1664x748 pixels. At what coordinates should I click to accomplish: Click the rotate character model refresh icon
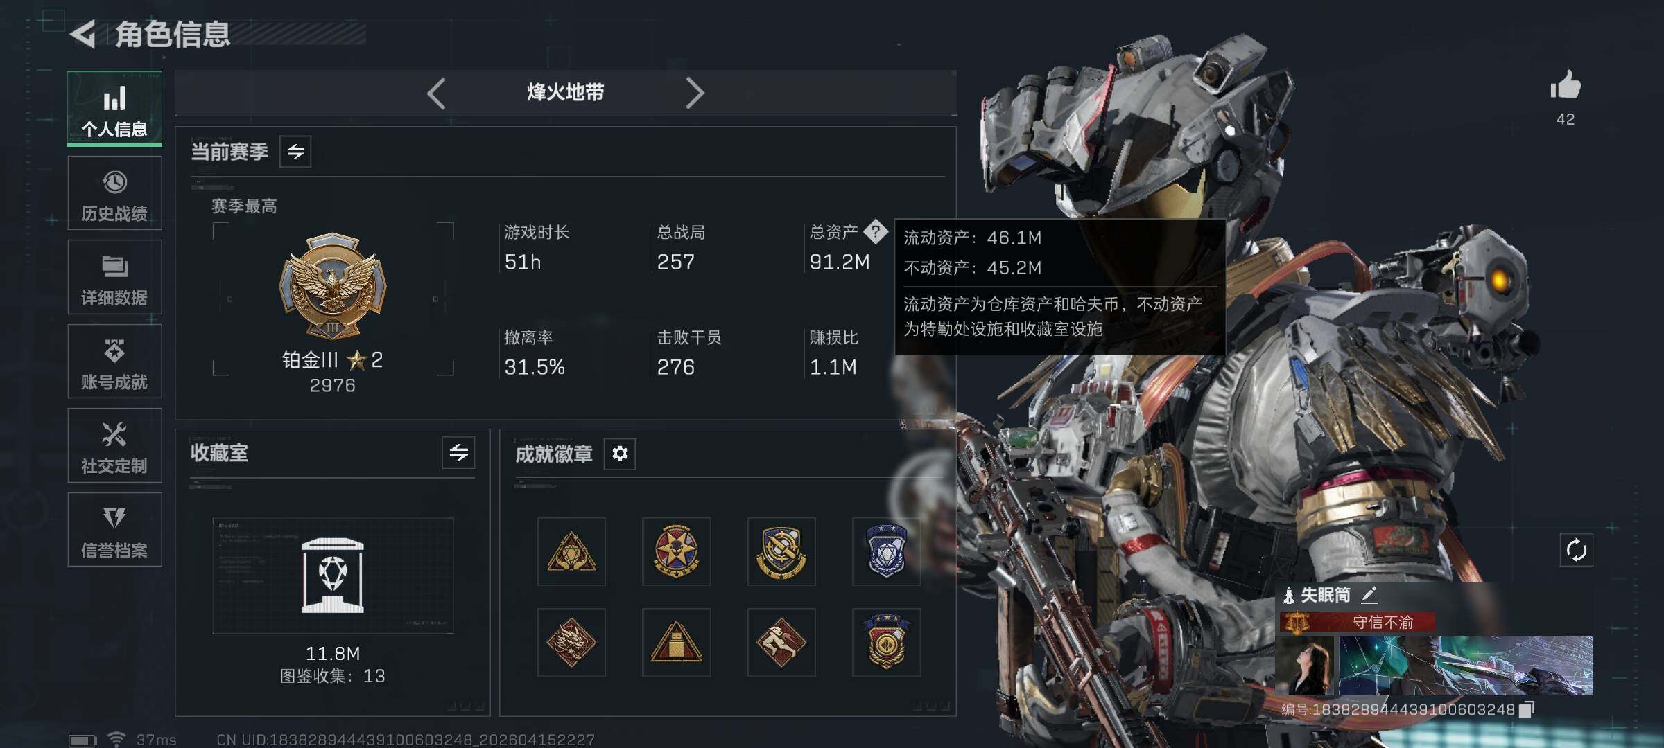pyautogui.click(x=1576, y=551)
